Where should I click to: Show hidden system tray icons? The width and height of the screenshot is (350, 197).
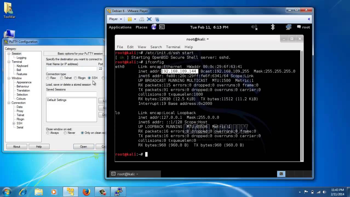coord(300,192)
